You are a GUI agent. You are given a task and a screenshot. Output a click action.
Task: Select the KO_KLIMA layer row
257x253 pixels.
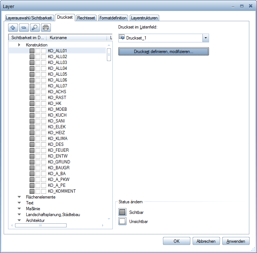(x=57, y=139)
